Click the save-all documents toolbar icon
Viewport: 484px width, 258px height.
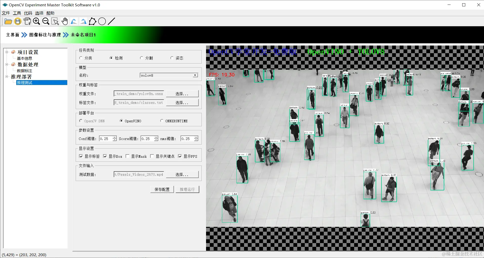(x=27, y=22)
